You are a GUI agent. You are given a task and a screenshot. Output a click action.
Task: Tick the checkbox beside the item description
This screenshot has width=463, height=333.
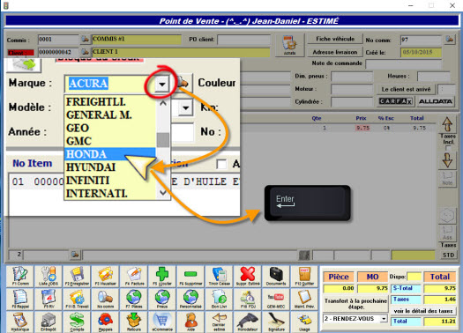(221, 164)
